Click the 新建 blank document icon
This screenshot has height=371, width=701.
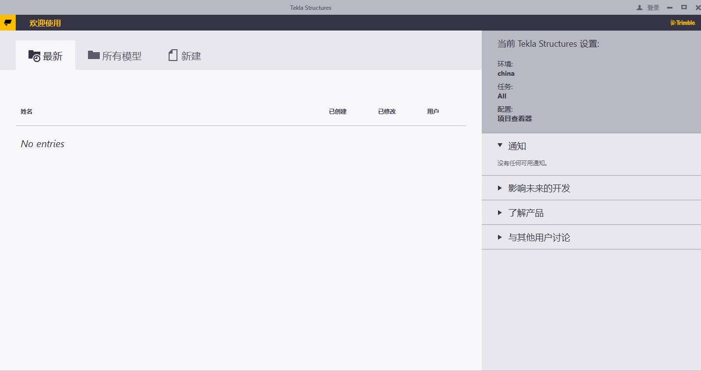[173, 55]
